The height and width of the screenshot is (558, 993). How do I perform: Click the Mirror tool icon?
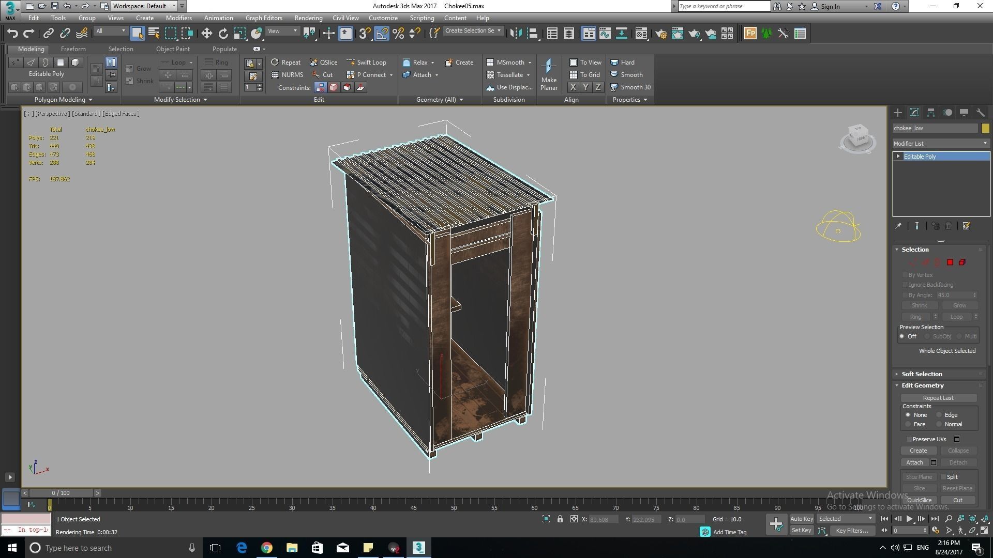click(x=515, y=34)
